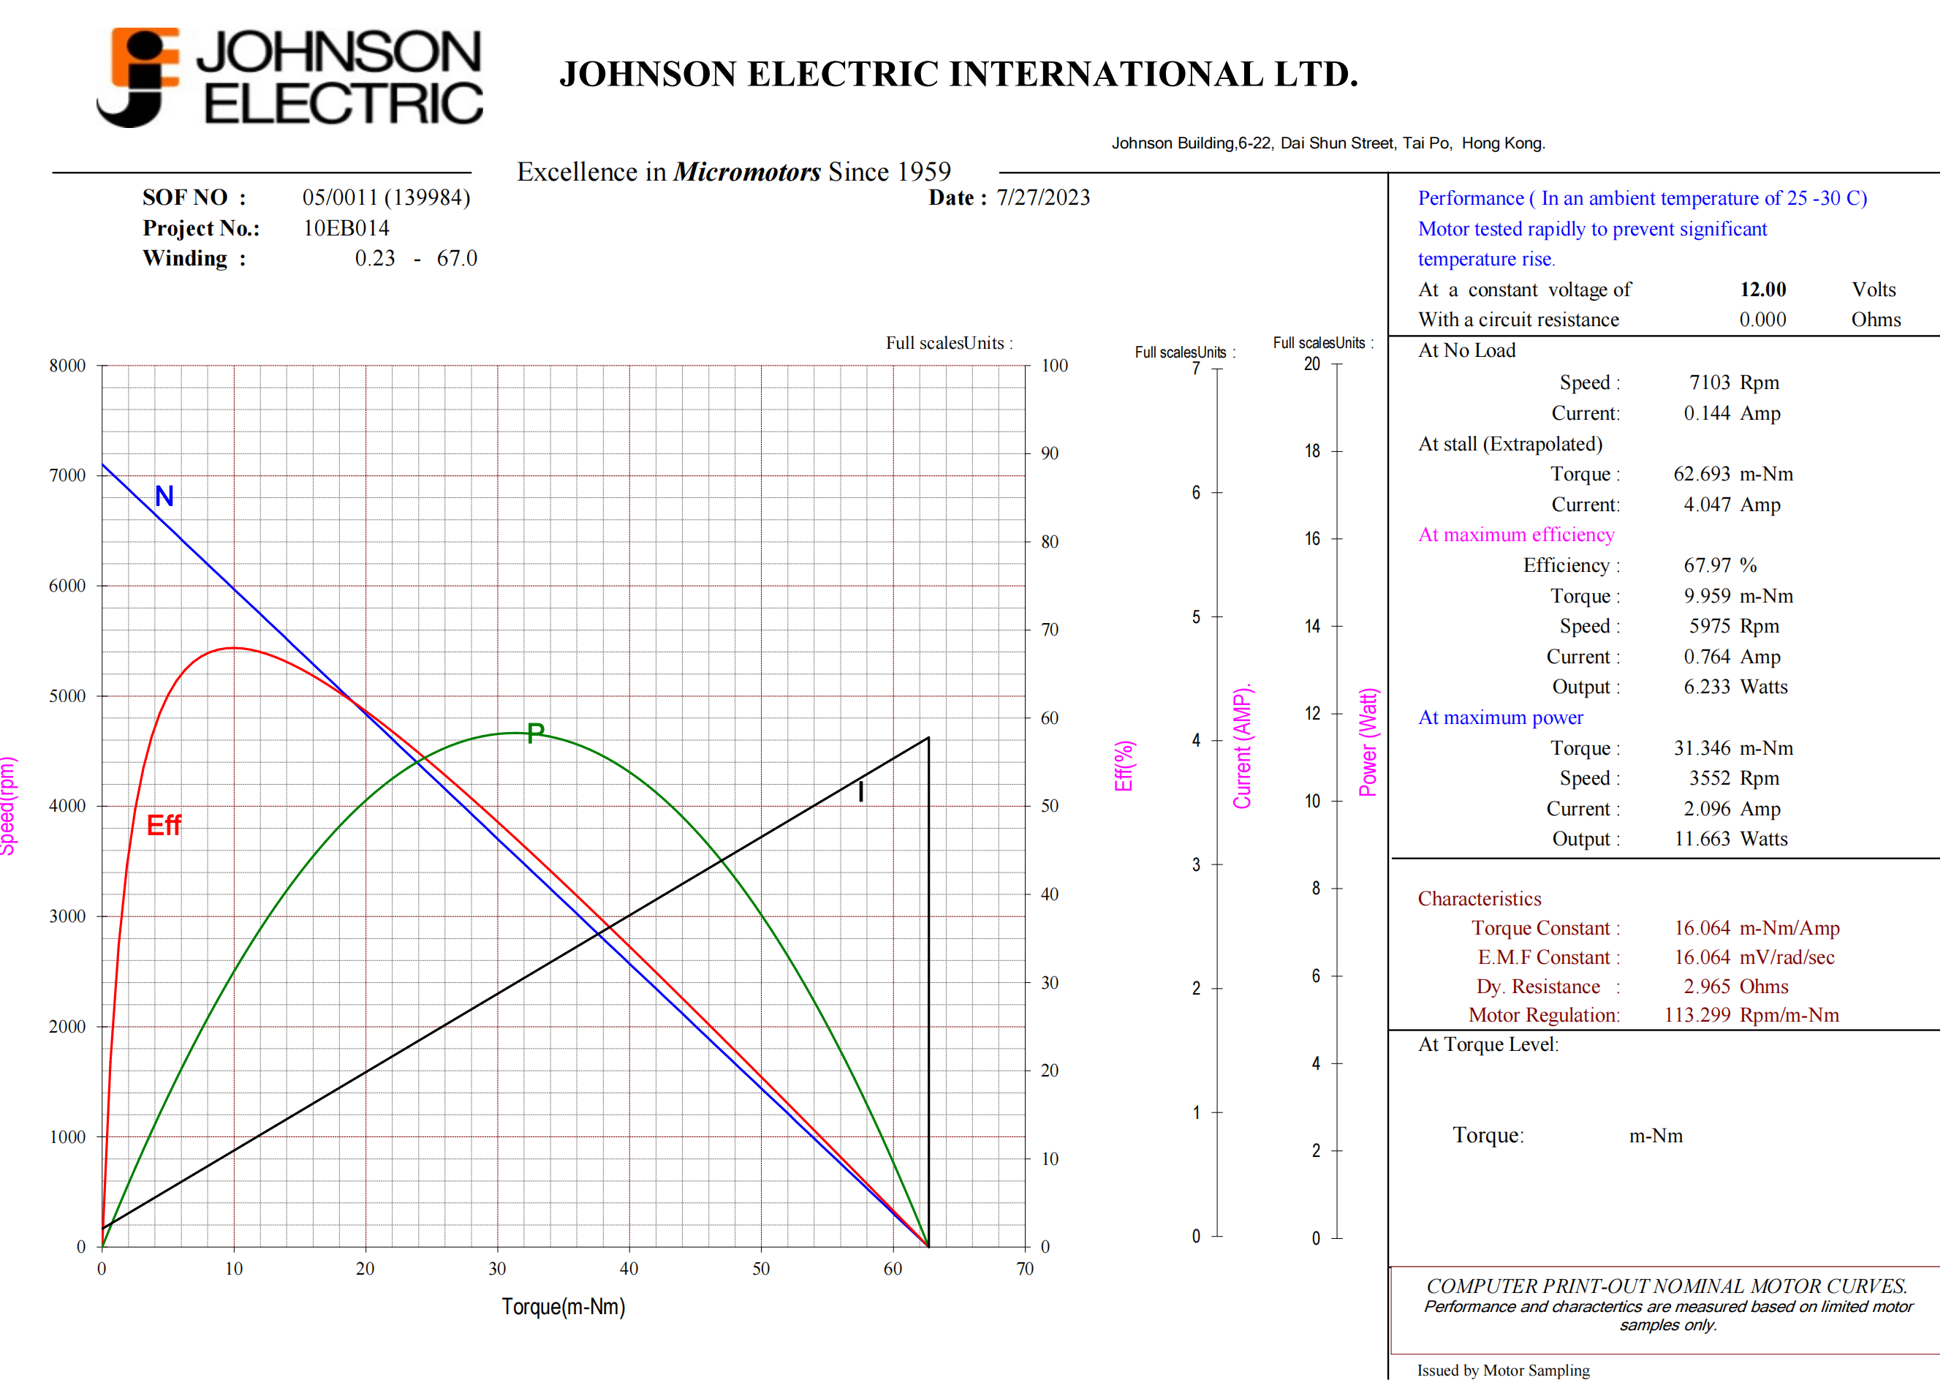Click the unit text "mV/rad/sec"

[x=1787, y=958]
